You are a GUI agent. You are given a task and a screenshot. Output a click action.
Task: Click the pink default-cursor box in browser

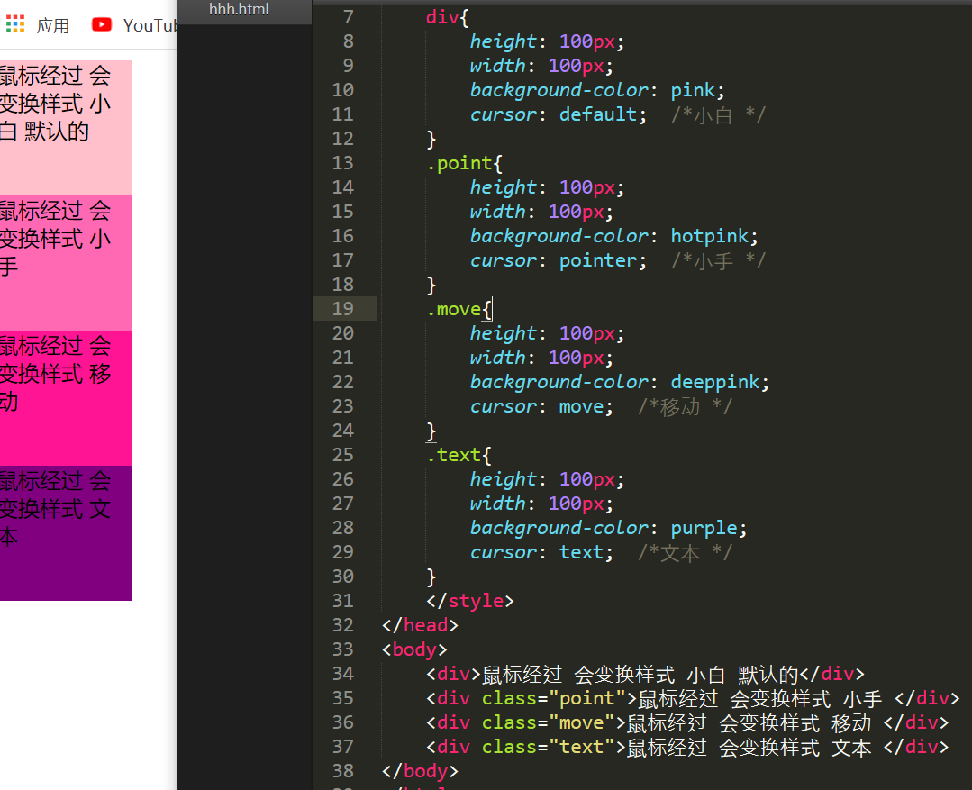65,127
